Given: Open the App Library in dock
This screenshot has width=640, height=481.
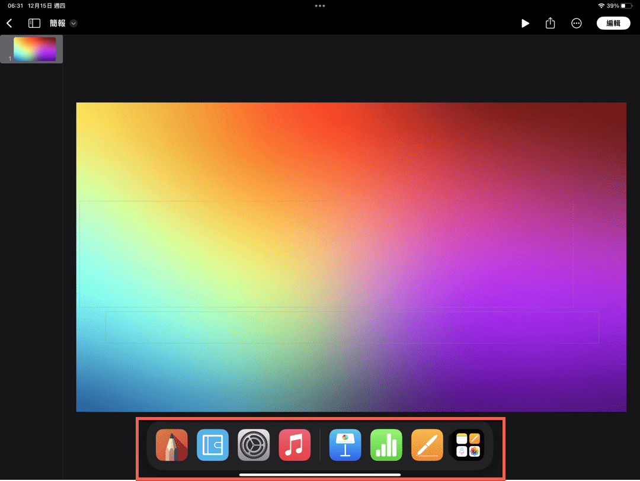Looking at the screenshot, I should [x=468, y=445].
